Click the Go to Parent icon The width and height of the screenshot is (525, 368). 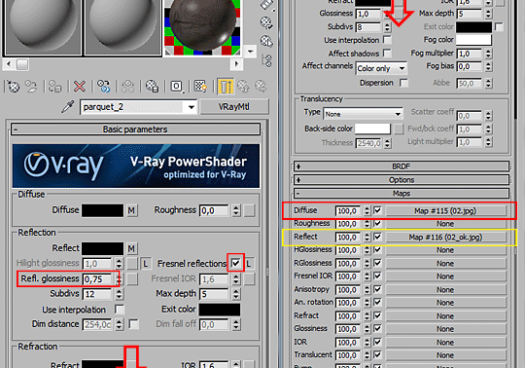(x=243, y=87)
